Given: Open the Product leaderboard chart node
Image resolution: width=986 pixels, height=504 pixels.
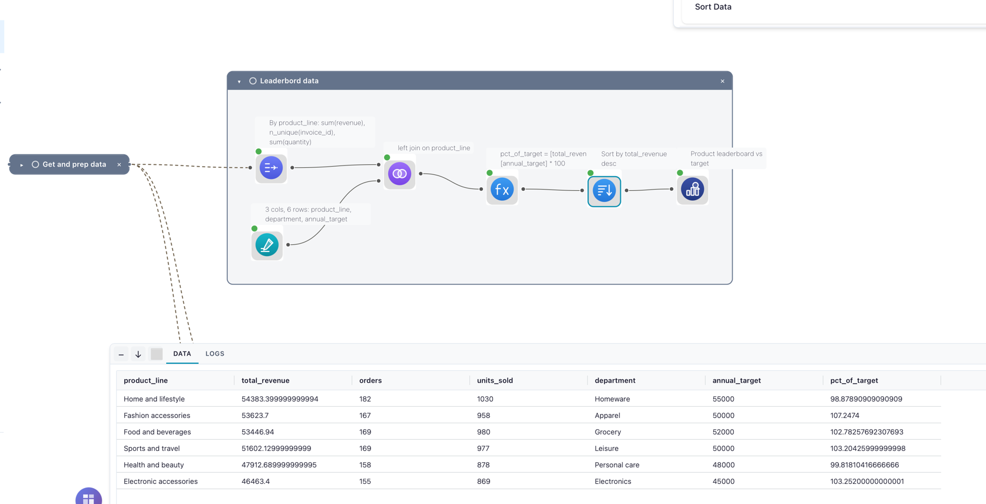Looking at the screenshot, I should tap(693, 190).
